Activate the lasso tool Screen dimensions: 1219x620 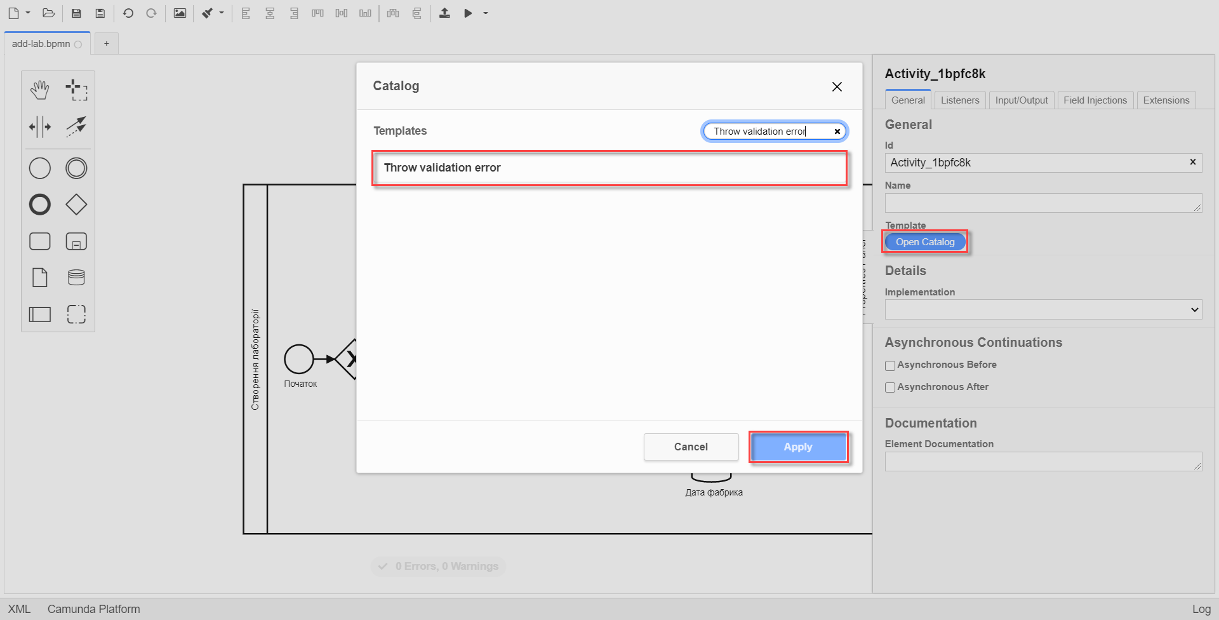pos(76,90)
